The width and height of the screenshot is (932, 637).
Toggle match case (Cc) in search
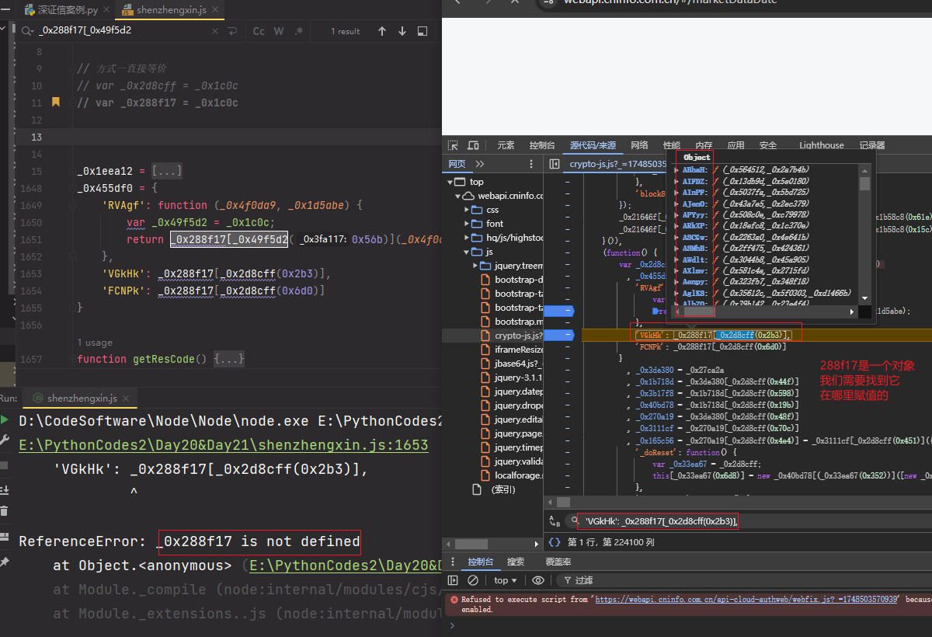pos(259,31)
